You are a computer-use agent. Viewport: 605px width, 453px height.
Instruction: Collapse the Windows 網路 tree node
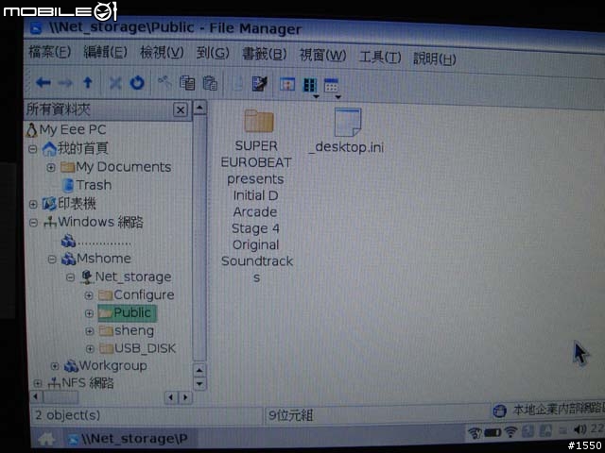pos(34,223)
